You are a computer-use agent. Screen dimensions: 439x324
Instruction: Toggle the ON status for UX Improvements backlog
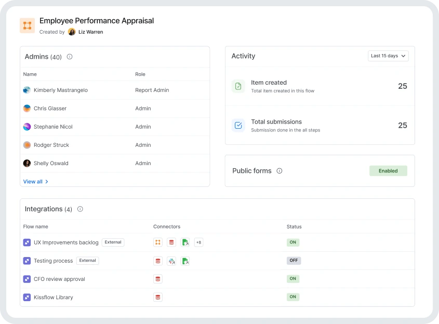pyautogui.click(x=293, y=242)
